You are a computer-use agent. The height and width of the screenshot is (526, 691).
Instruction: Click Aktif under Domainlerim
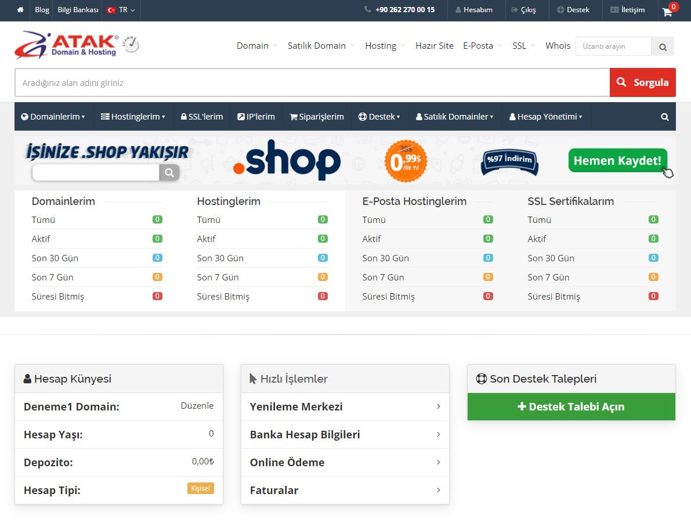click(41, 239)
